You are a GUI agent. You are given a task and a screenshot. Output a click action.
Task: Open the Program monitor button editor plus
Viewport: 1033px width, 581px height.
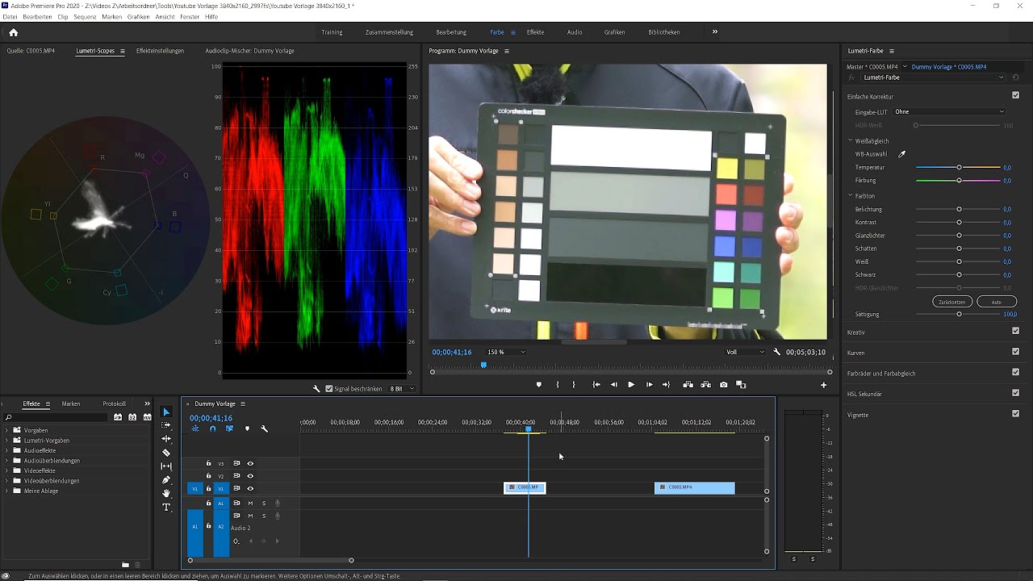pos(824,385)
